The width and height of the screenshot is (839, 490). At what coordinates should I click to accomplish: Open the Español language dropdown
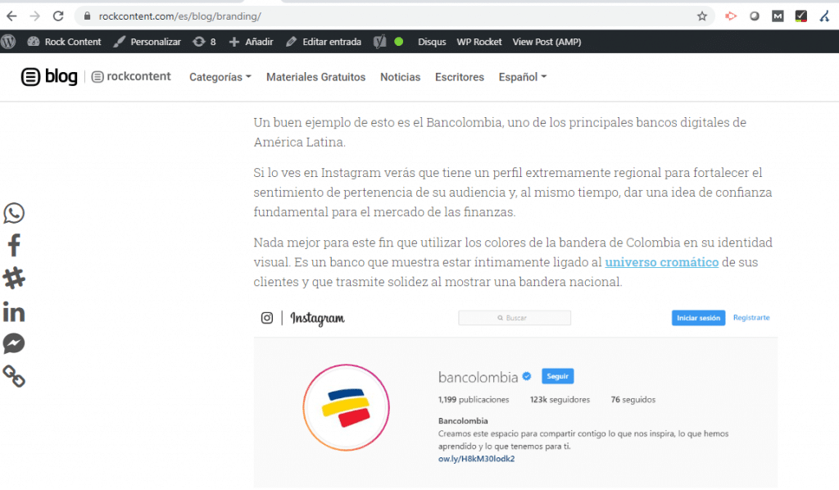pyautogui.click(x=522, y=77)
